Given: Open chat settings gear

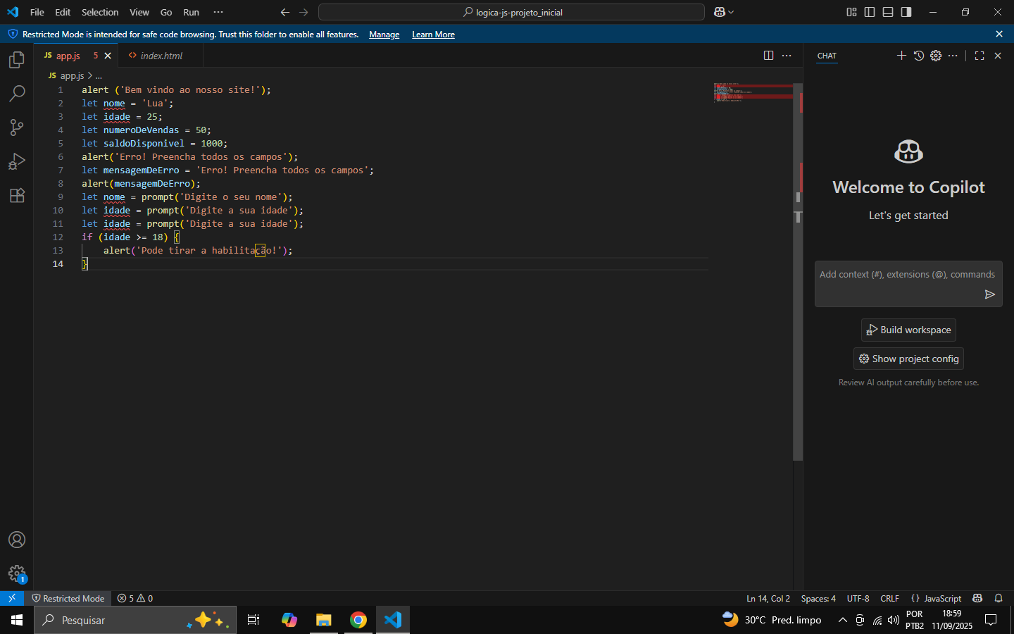Looking at the screenshot, I should (936, 56).
